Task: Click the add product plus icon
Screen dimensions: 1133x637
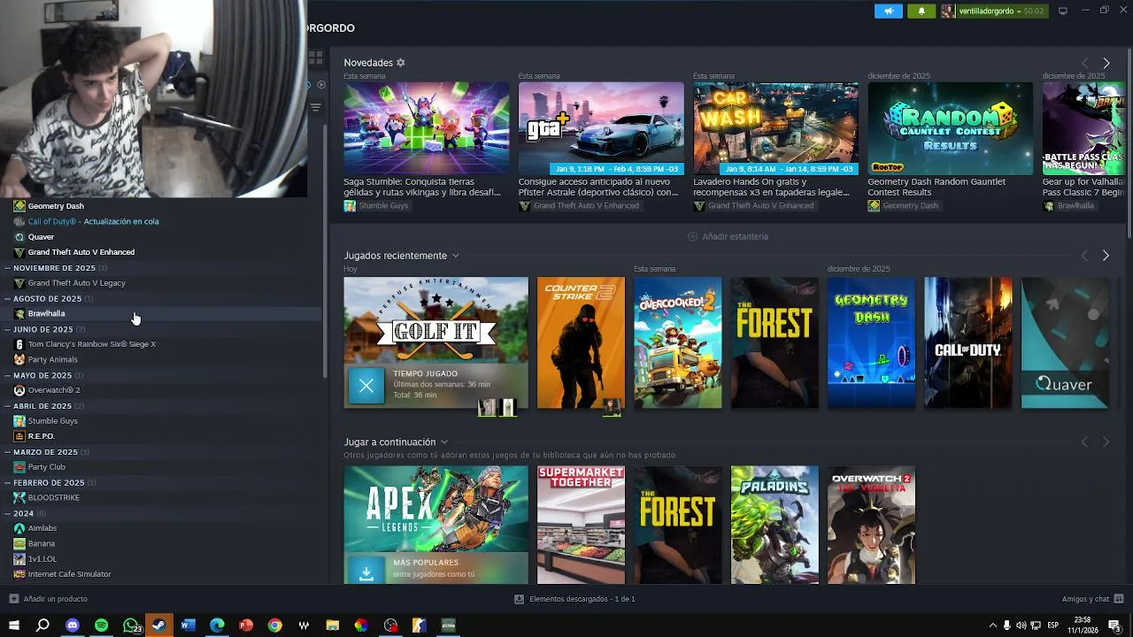Action: click(13, 599)
